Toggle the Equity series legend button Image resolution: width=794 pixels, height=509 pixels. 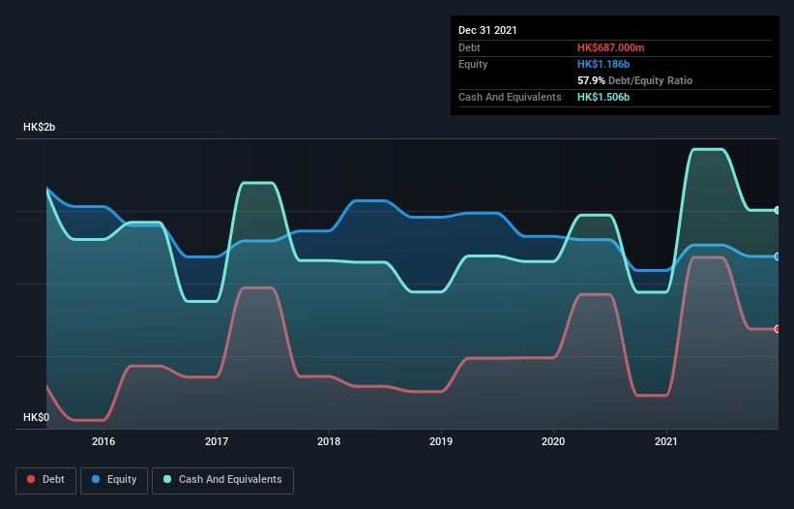(x=114, y=480)
